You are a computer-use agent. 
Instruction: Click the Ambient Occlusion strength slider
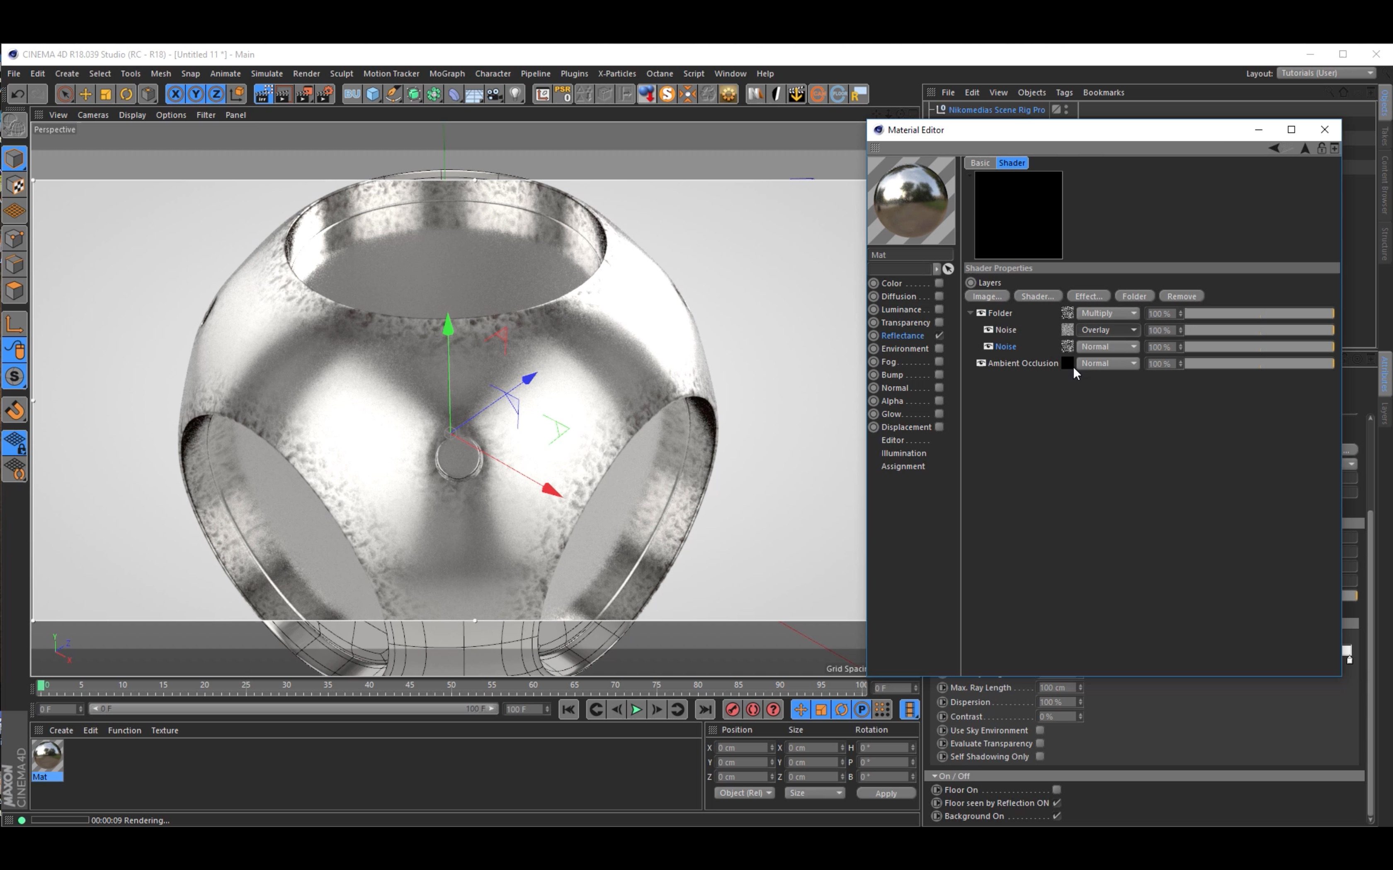[1259, 364]
